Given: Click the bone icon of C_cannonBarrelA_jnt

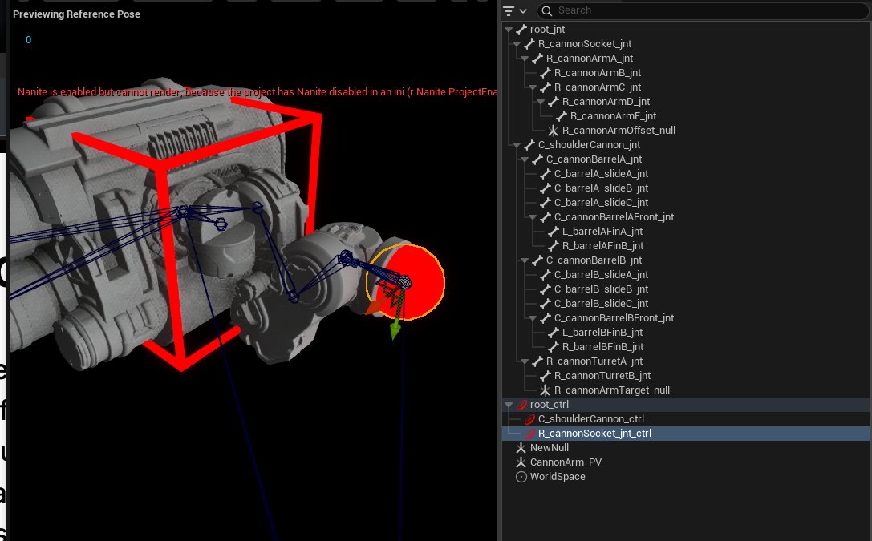Looking at the screenshot, I should (537, 159).
